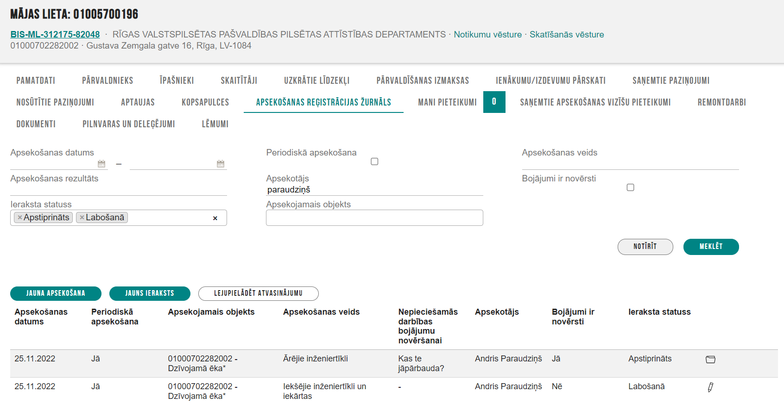This screenshot has width=784, height=404.
Task: Open the Skaitītāji tab
Action: [x=239, y=81]
